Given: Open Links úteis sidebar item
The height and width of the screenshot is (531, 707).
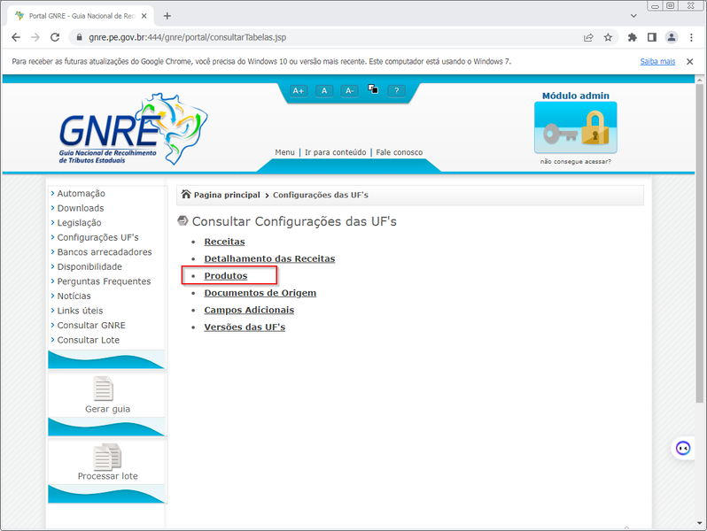Looking at the screenshot, I should [x=80, y=311].
